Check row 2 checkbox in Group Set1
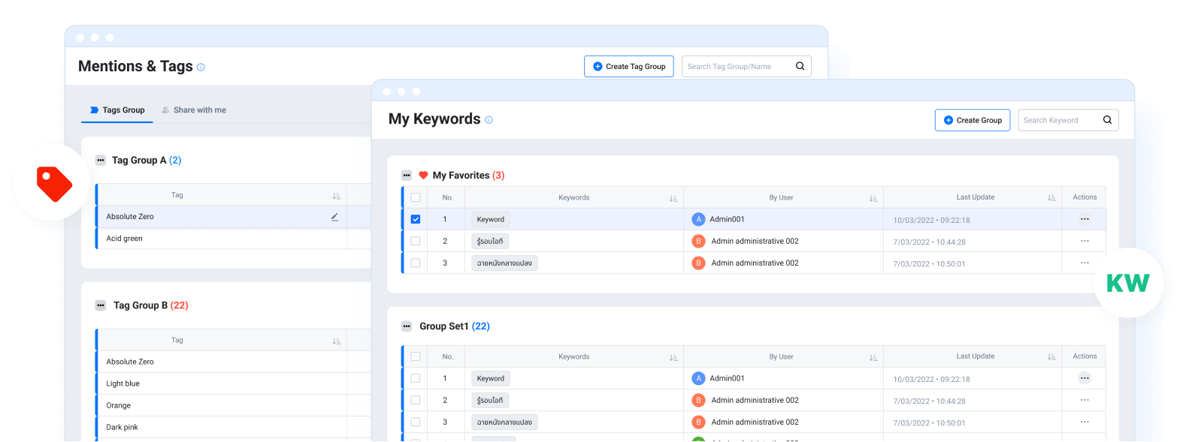1186x442 pixels. (x=416, y=400)
